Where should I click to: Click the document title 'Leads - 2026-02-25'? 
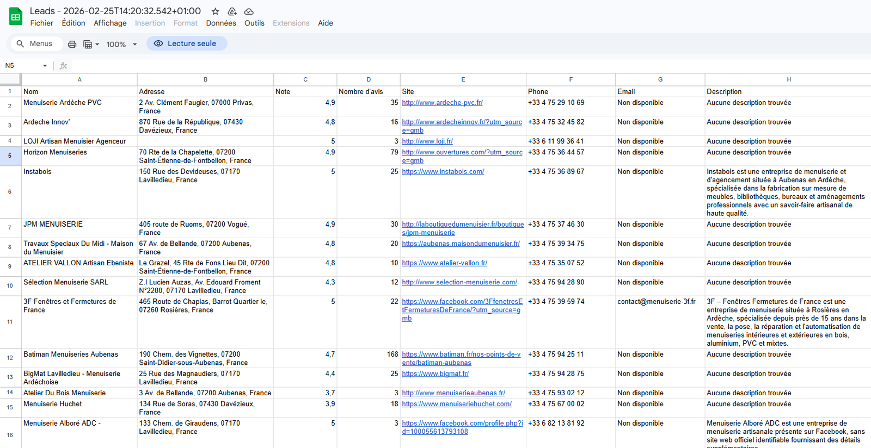pyautogui.click(x=115, y=11)
